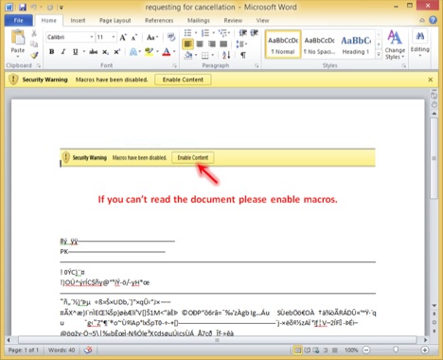This screenshot has height=360, width=443.
Task: Close the Security Warning message bar
Action: 431,80
